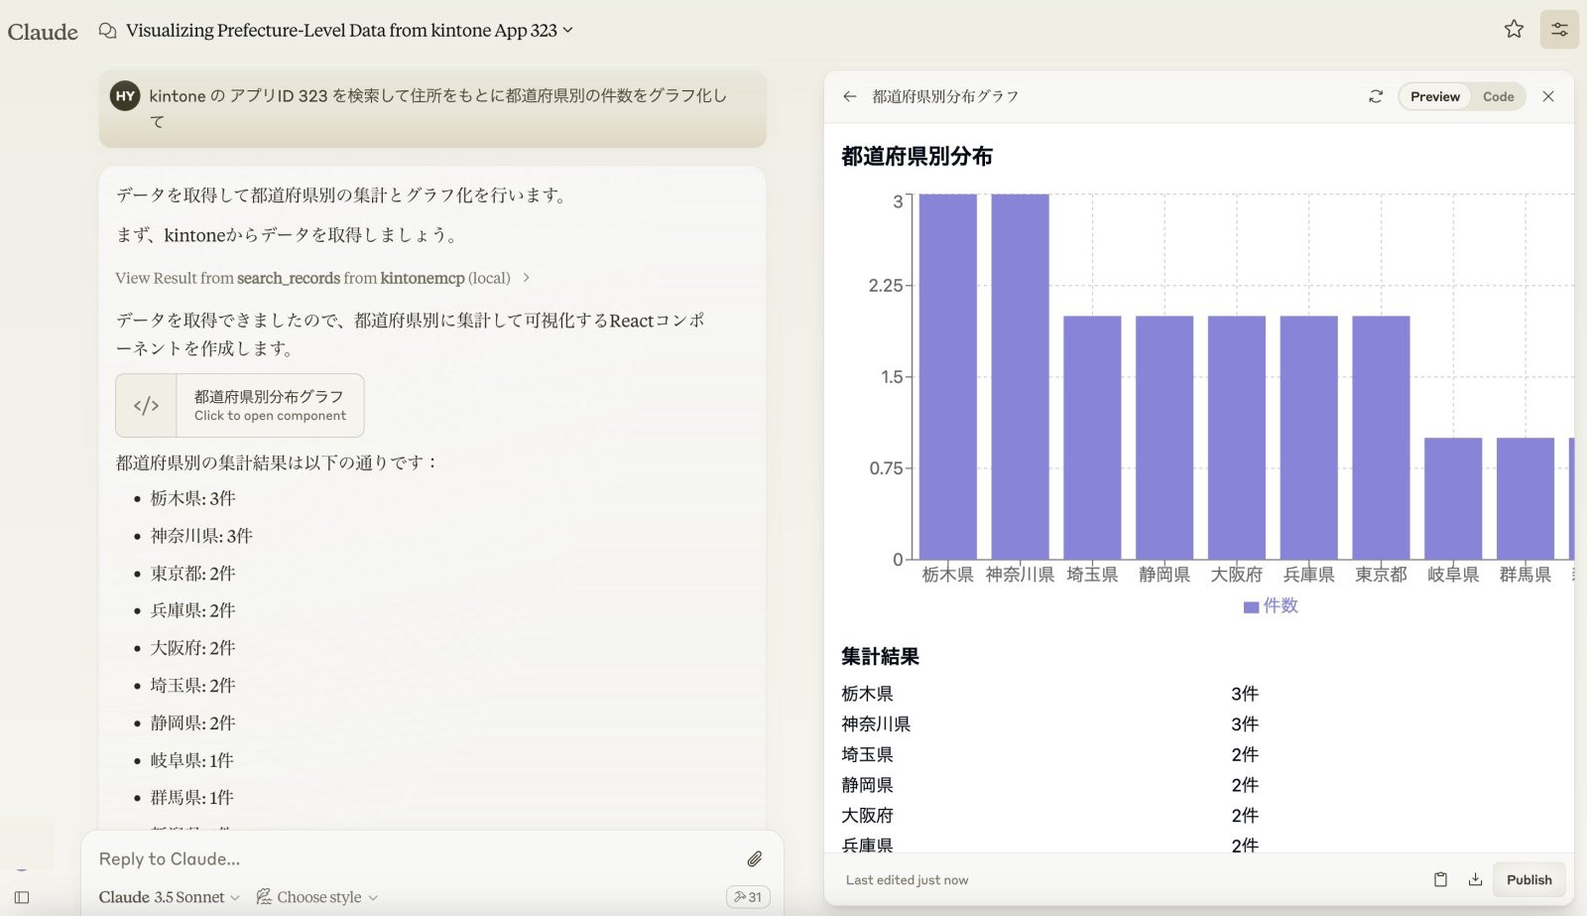Copy the artifact using the clipboard icon

click(x=1440, y=879)
